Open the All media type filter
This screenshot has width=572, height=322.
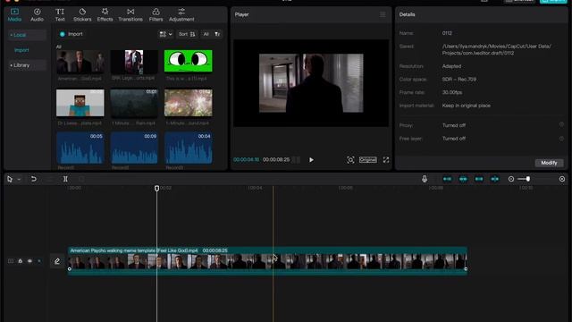(x=206, y=34)
